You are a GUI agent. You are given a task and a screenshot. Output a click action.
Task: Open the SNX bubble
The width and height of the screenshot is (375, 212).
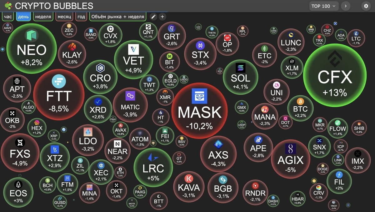tap(319, 146)
